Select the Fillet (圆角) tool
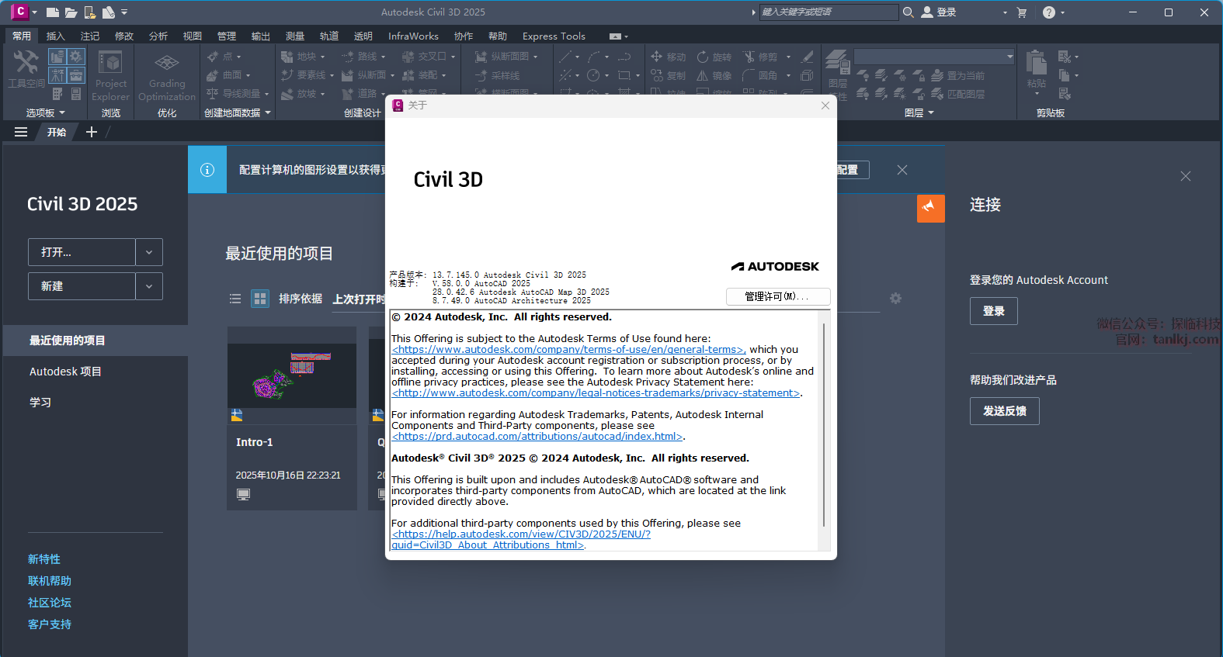Image resolution: width=1223 pixels, height=657 pixels. [x=761, y=75]
